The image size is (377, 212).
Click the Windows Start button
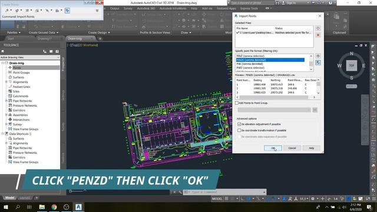tap(6, 207)
